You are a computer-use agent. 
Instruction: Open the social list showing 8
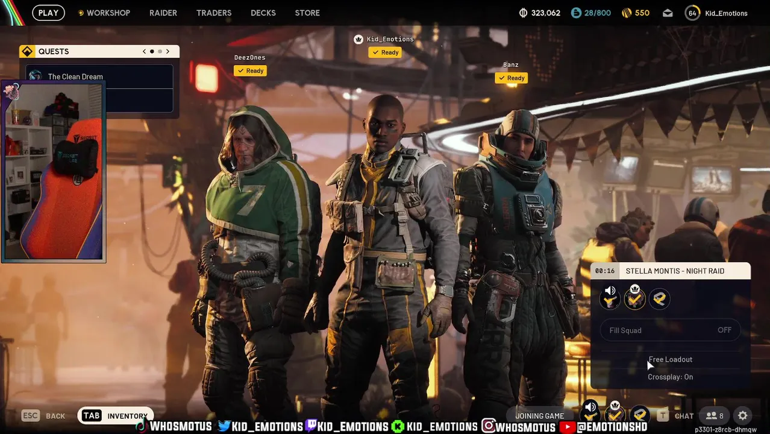click(715, 416)
